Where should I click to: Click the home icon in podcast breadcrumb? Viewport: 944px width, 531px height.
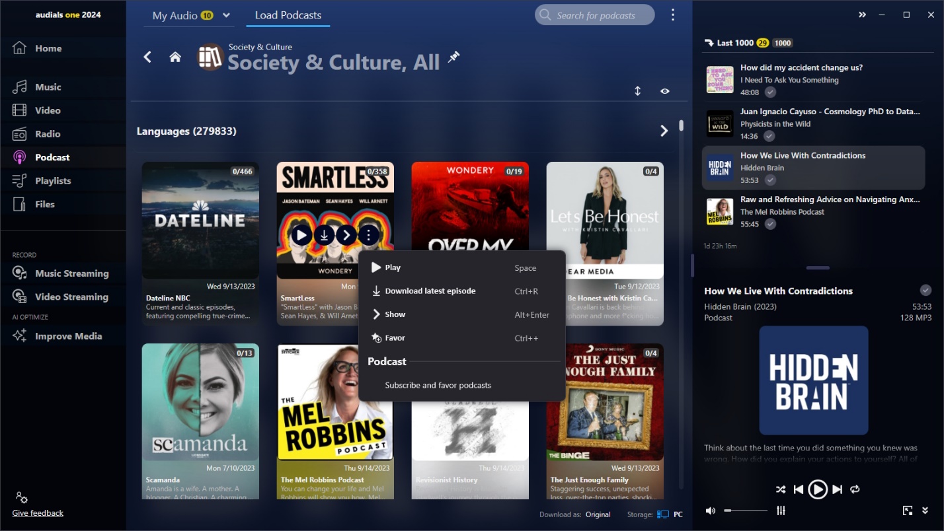175,57
